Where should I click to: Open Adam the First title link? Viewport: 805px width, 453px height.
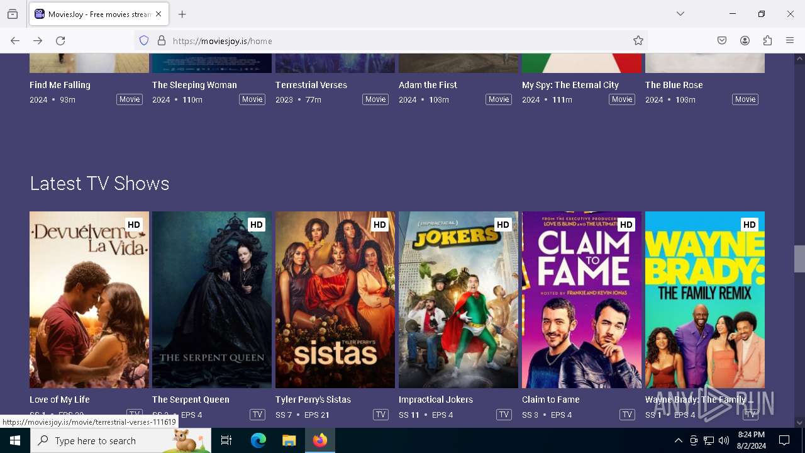[428, 85]
